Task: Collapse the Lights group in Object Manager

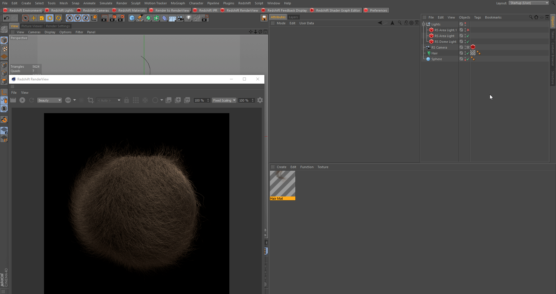Action: pyautogui.click(x=424, y=24)
